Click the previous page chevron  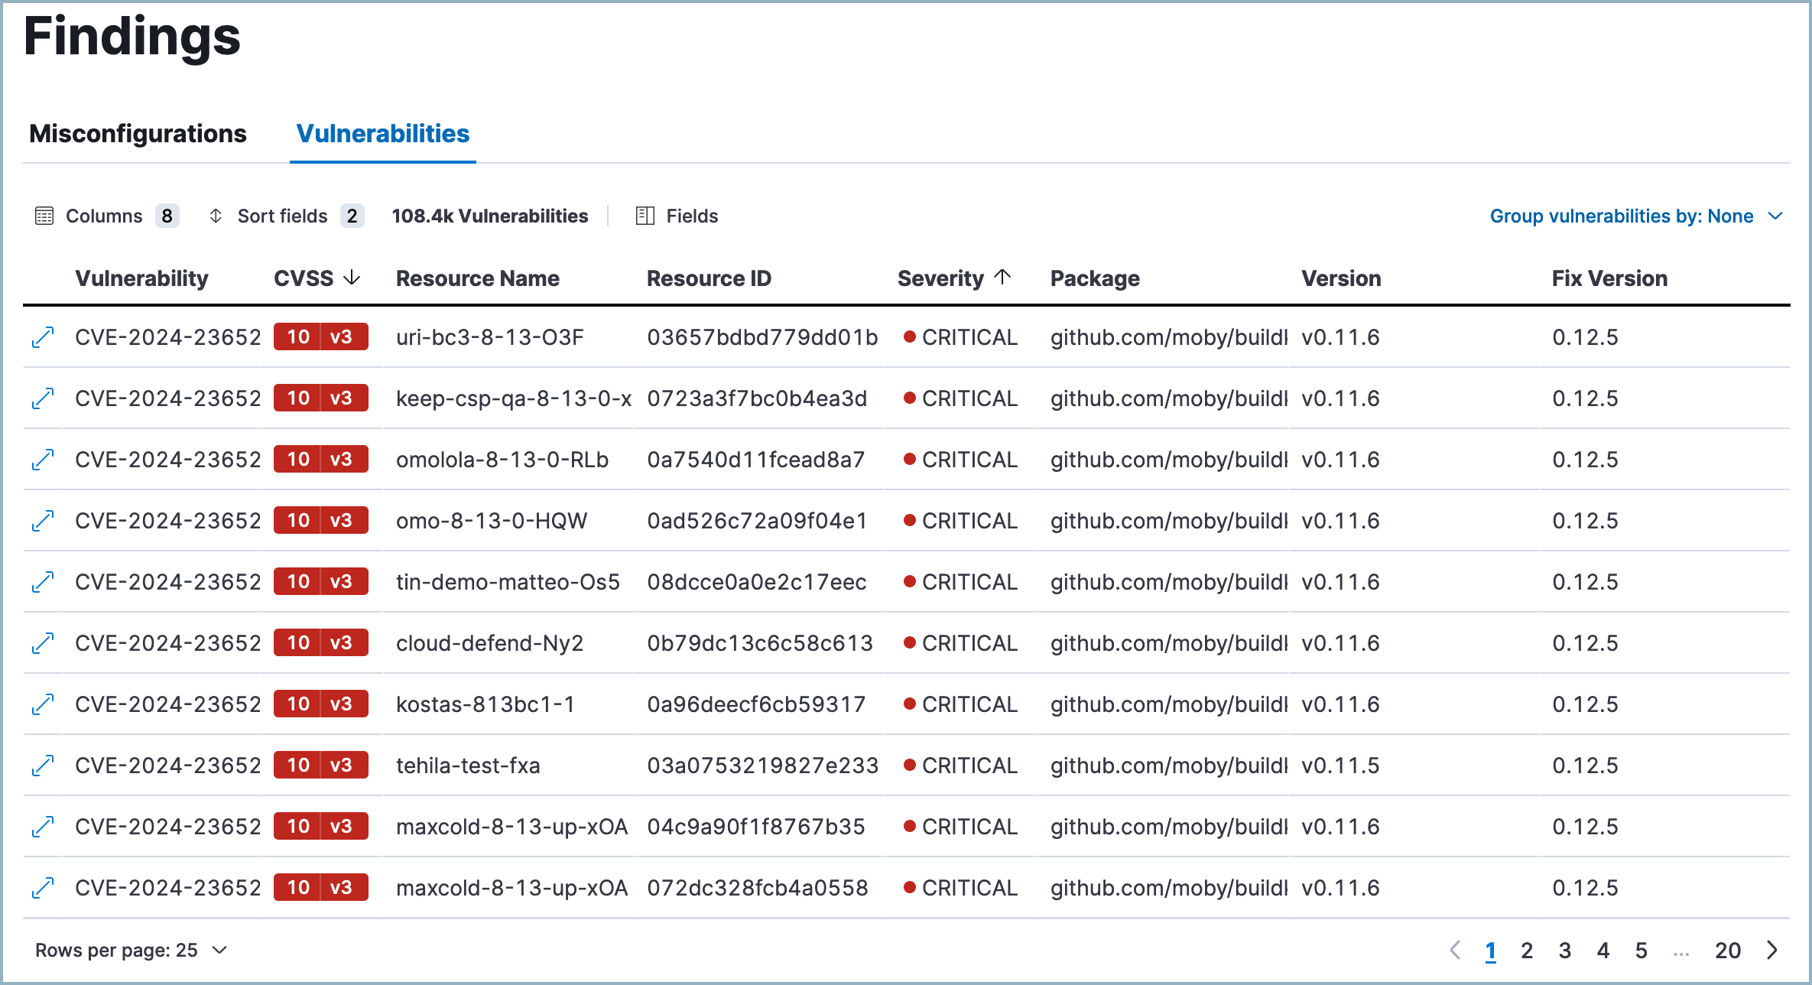point(1456,950)
